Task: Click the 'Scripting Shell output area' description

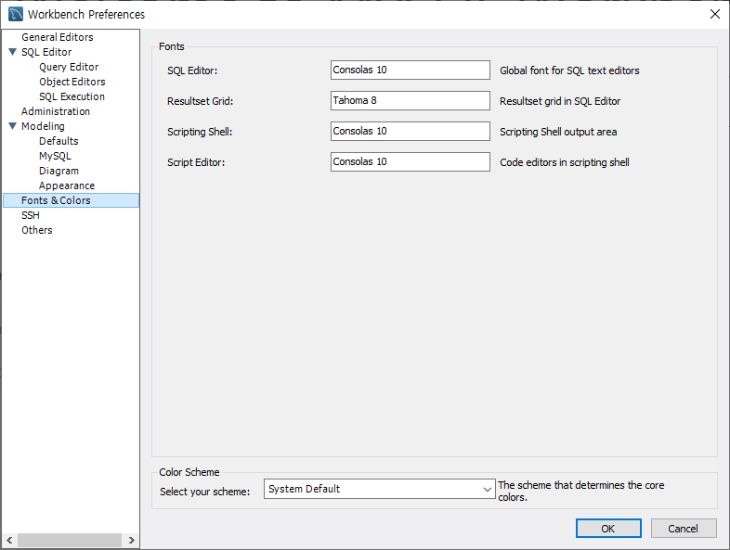Action: [x=558, y=132]
